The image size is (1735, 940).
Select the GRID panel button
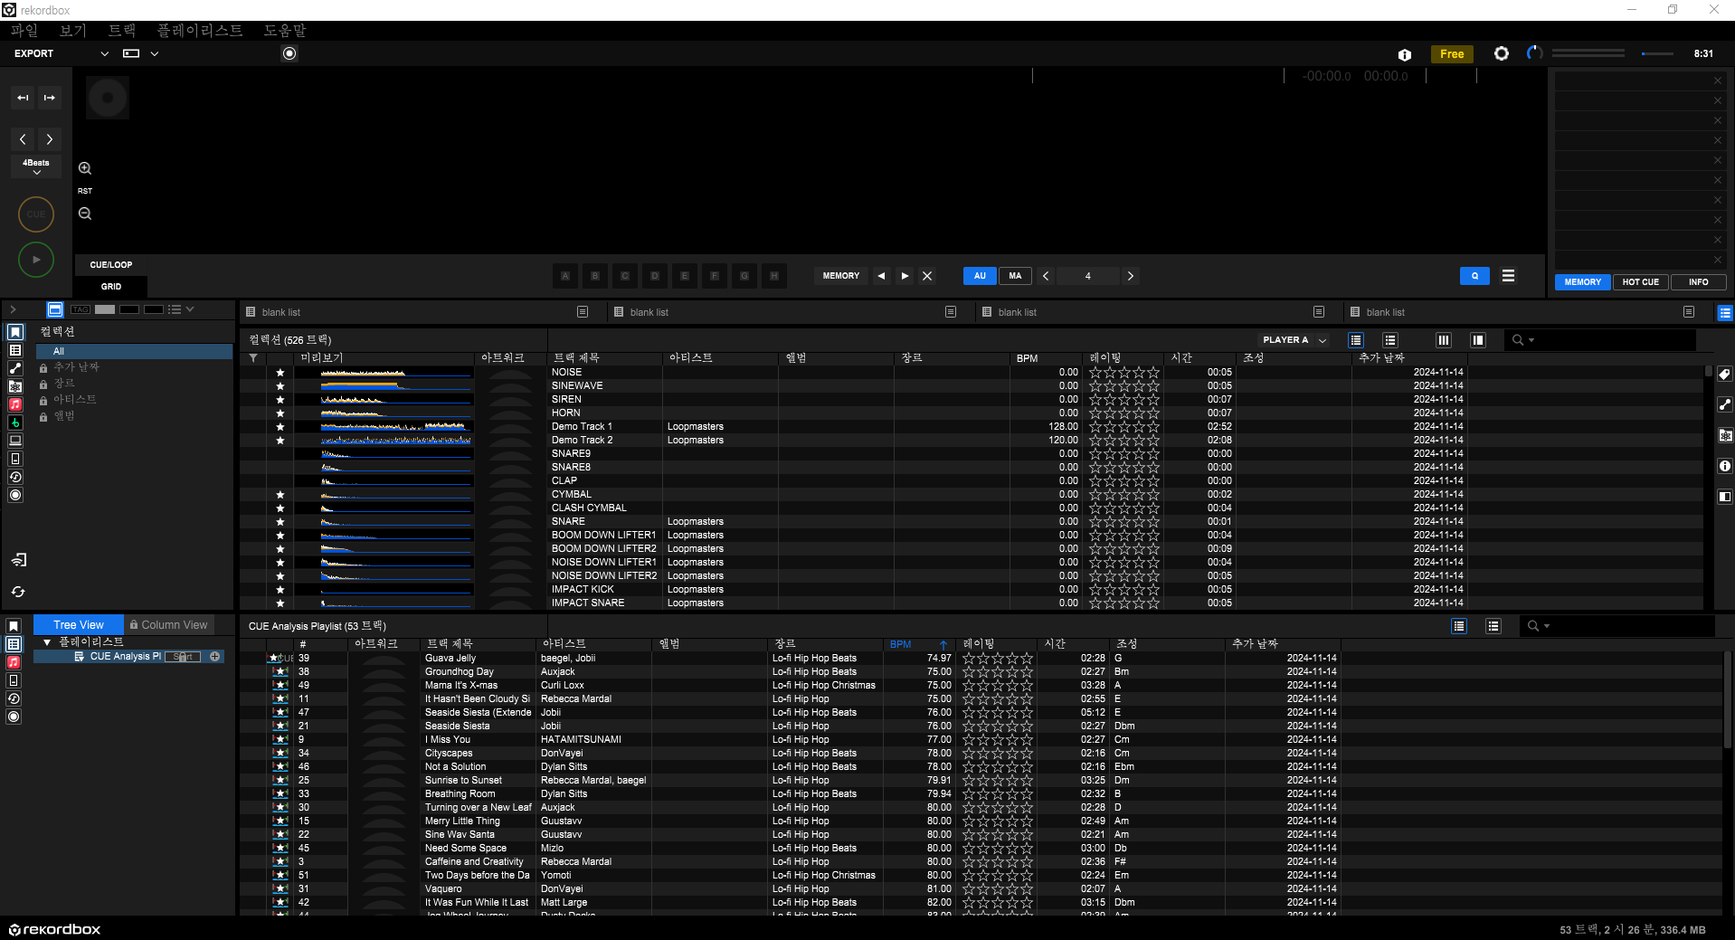(111, 287)
